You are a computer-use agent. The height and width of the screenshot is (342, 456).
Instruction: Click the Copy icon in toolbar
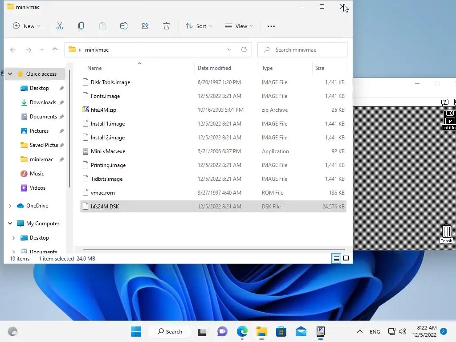[81, 26]
